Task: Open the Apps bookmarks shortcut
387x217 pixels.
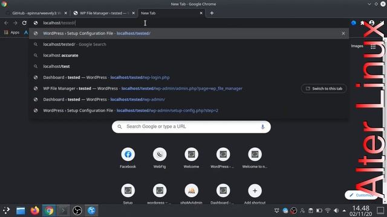Action: [11, 32]
